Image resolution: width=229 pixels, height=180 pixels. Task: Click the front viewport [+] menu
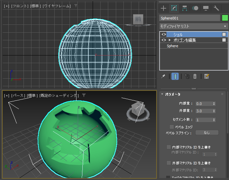point(7,6)
